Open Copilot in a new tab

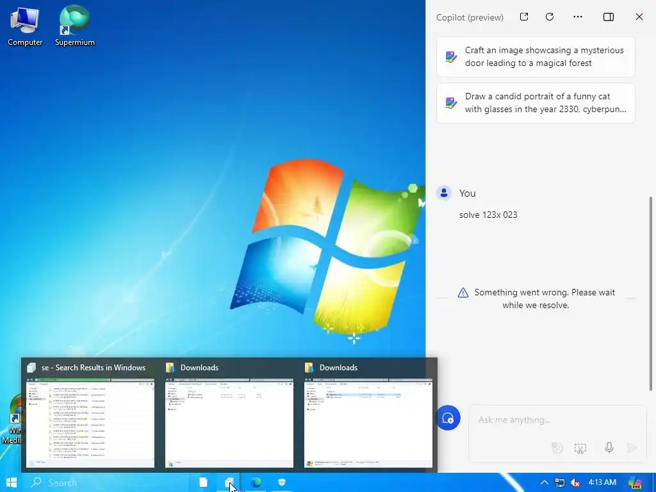tap(524, 17)
